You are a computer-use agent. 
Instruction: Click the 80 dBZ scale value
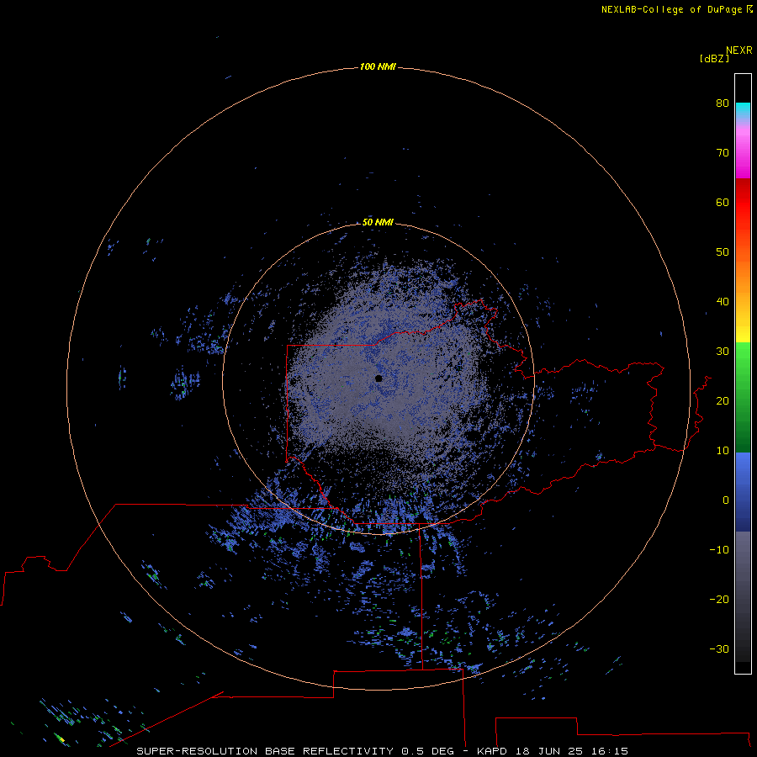tap(723, 103)
